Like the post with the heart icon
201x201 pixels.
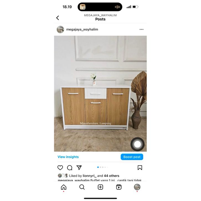[60, 168]
